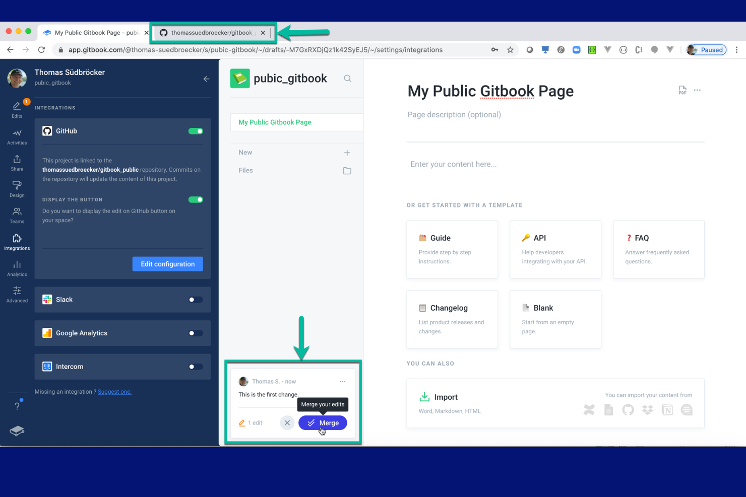
Task: Click Edit configuration button
Action: (168, 264)
